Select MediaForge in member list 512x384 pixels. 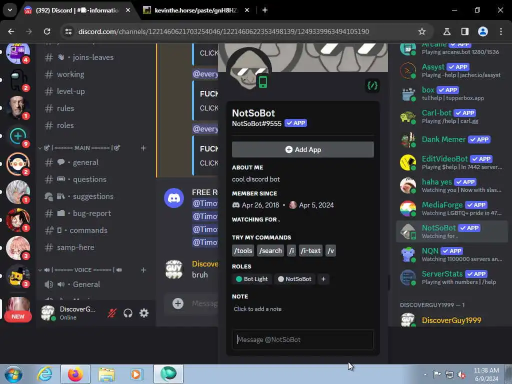[452, 208]
